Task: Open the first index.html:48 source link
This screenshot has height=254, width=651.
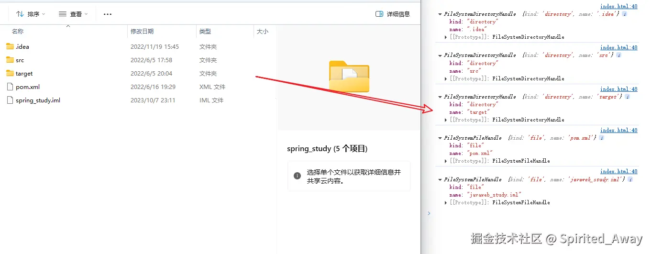Action: tap(619, 6)
